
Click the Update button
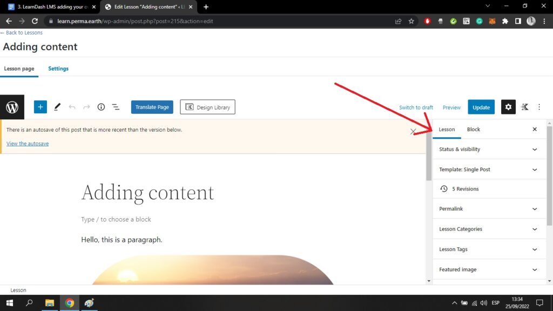[481, 107]
